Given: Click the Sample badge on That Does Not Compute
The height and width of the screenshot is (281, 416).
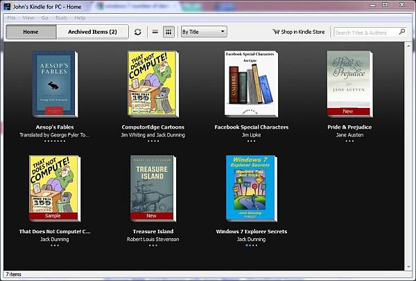Looking at the screenshot, I should 53,216.
